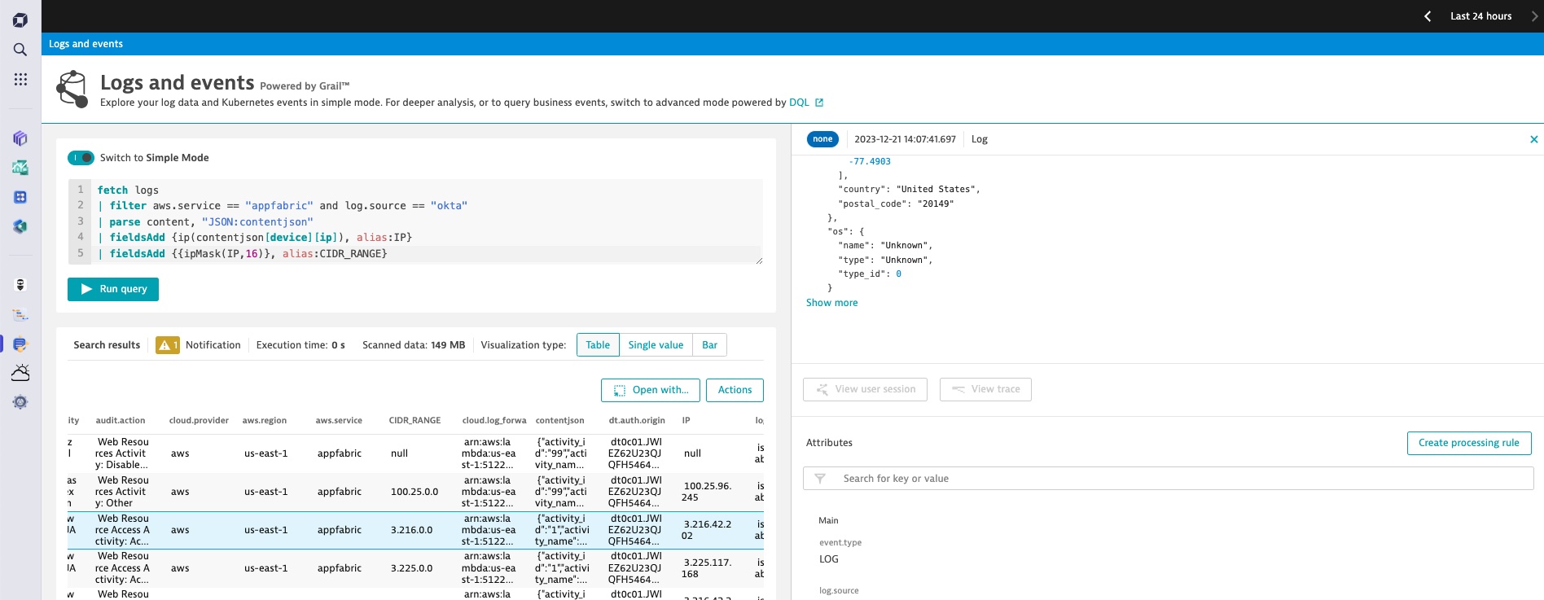Open the apps grid launcher icon

pos(20,79)
